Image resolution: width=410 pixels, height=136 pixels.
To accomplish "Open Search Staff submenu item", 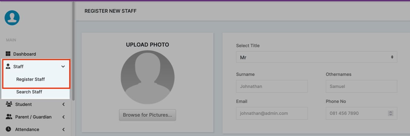I will point(29,92).
